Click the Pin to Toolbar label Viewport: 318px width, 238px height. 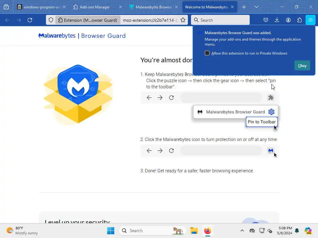[261, 122]
